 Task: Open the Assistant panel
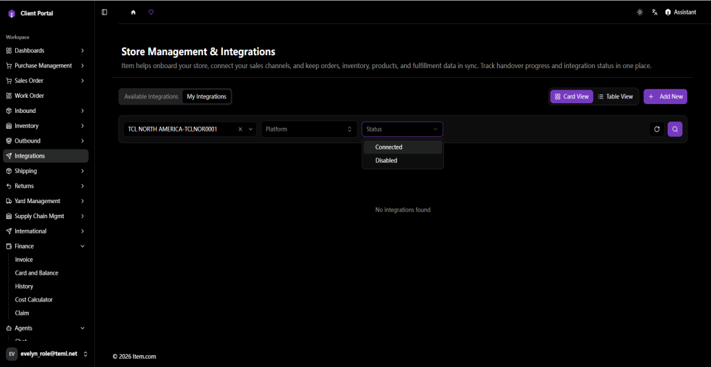point(681,12)
